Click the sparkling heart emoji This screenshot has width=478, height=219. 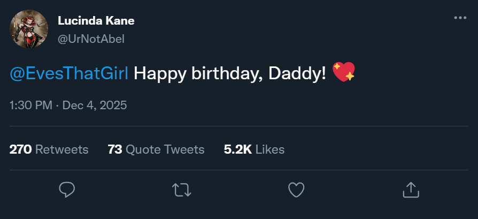click(x=343, y=72)
